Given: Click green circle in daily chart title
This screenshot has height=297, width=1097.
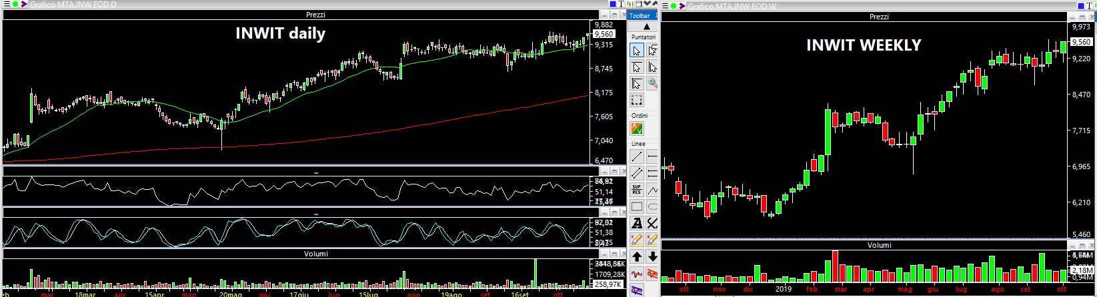Looking at the screenshot, I should coord(15,5).
